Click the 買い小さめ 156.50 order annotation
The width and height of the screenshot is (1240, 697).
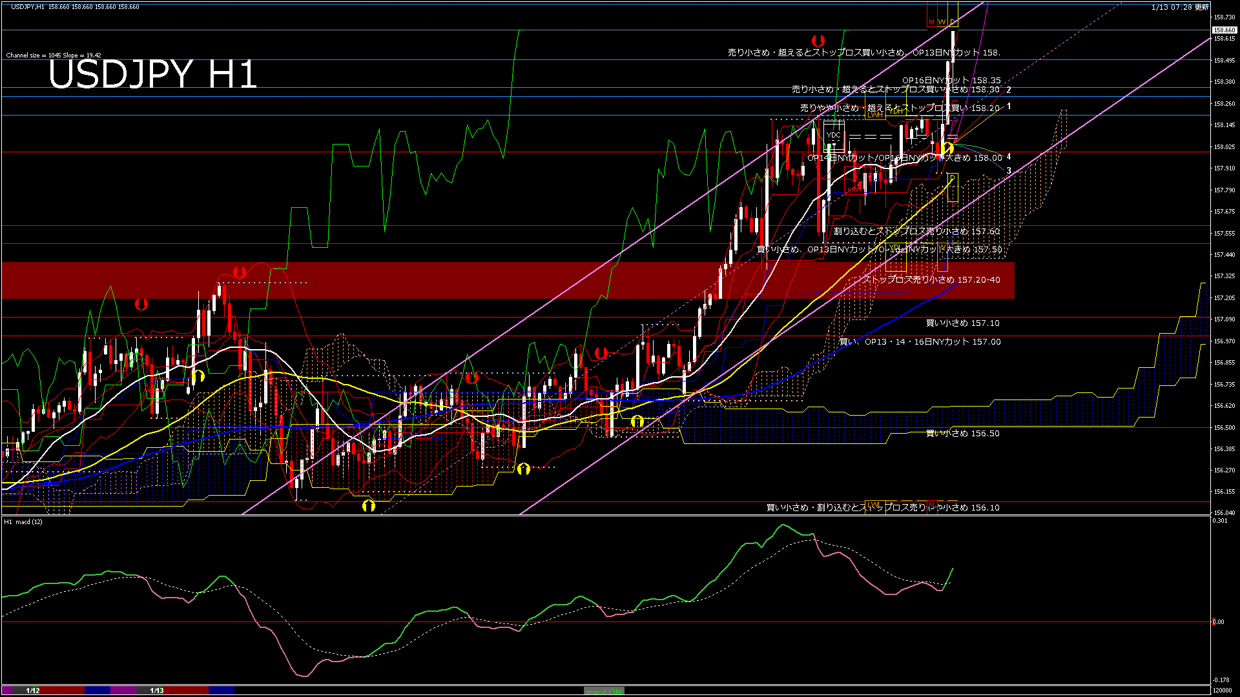tap(962, 434)
